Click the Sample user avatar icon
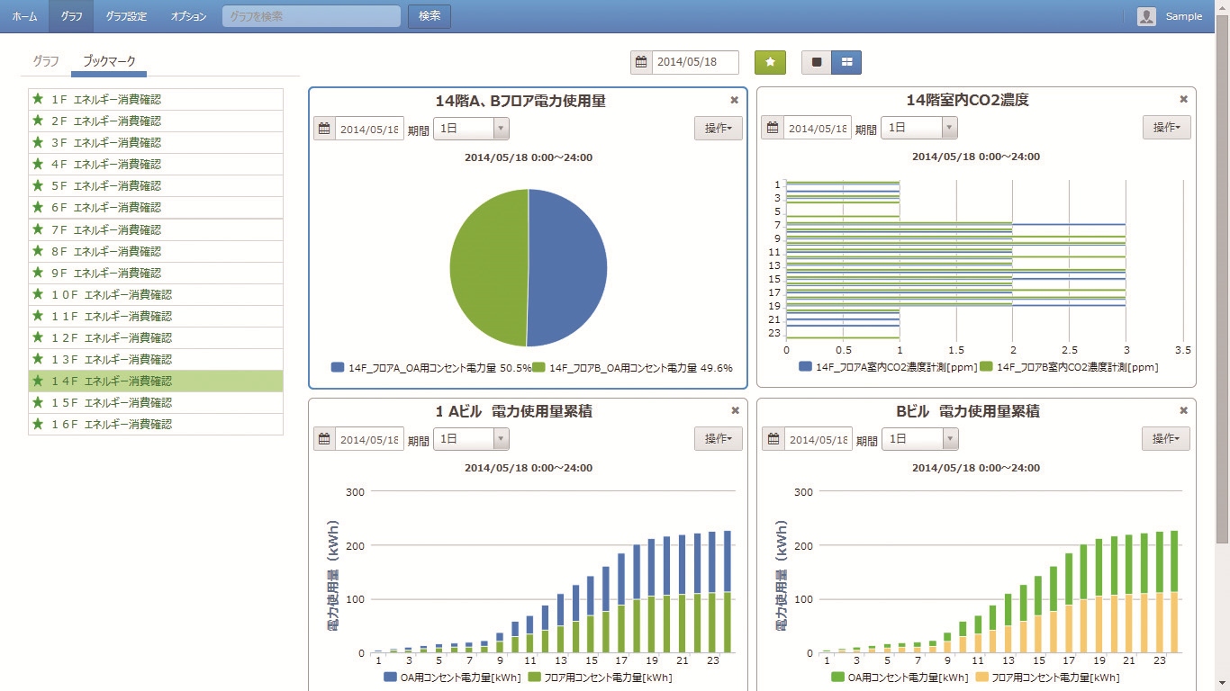The image size is (1230, 691). click(1146, 16)
